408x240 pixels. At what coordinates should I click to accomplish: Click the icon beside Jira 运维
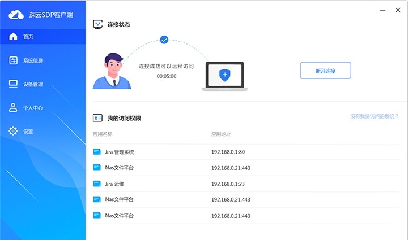97,184
